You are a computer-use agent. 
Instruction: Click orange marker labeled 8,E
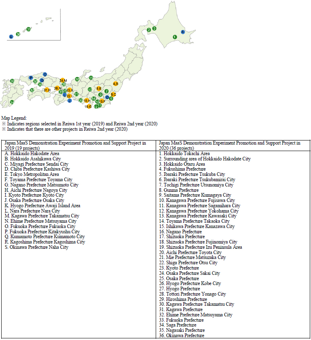(99, 88)
